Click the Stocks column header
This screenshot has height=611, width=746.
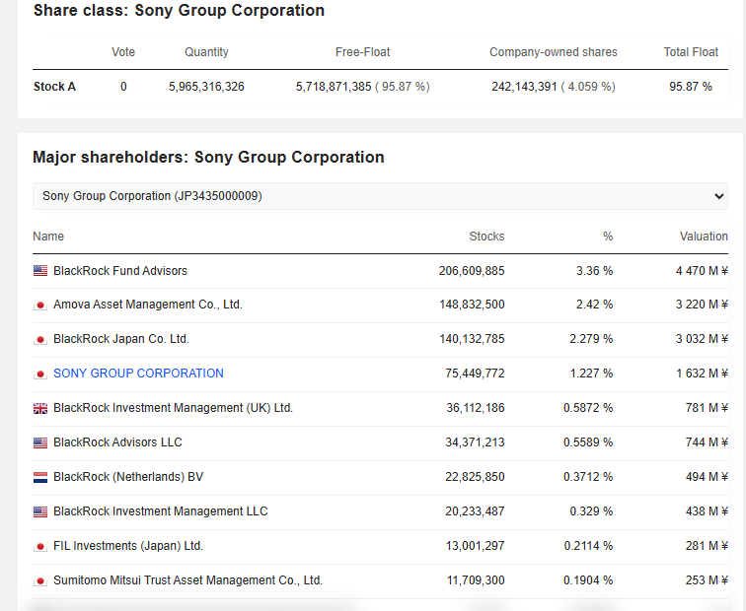pyautogui.click(x=486, y=237)
